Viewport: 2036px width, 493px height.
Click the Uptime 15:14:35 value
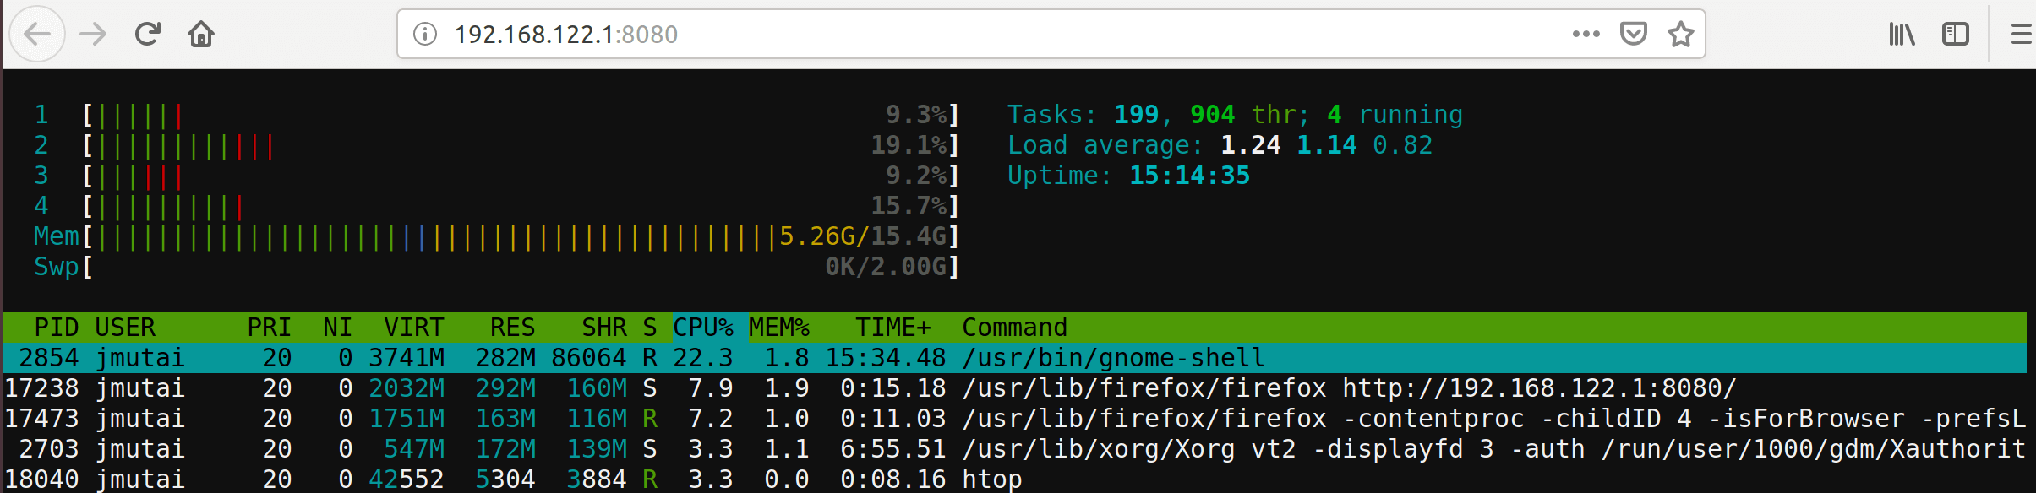tap(1190, 176)
